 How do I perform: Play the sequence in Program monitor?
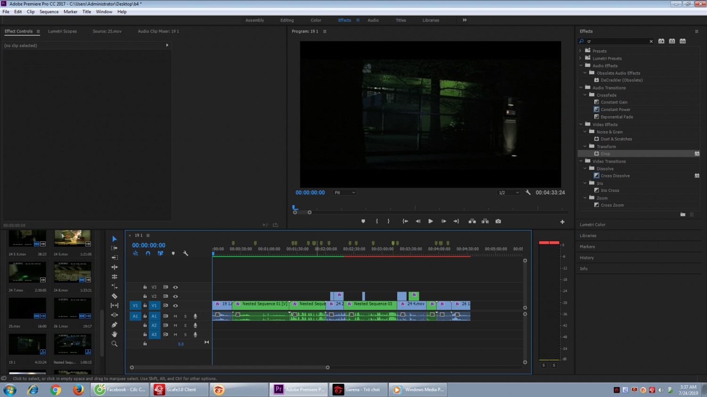(x=430, y=221)
